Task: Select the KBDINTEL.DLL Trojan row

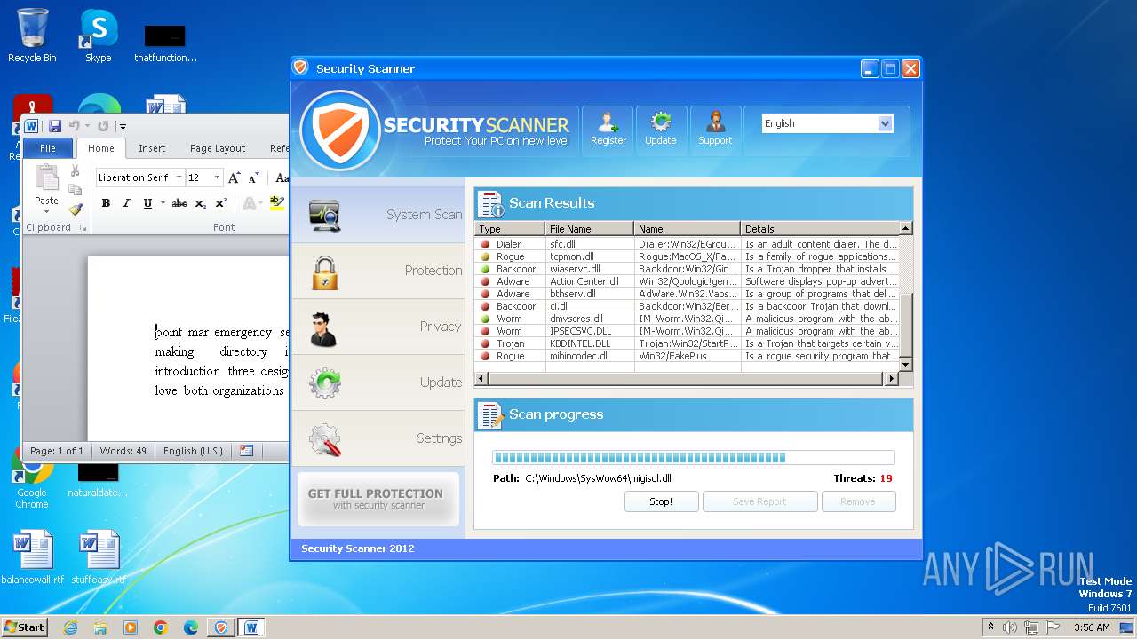Action: [687, 343]
